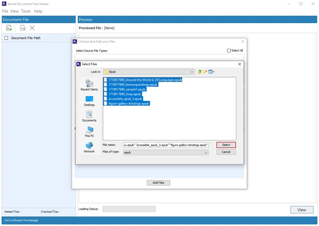Open This PC in the sidebar
Viewport: 319px width, 226px height.
[89, 132]
